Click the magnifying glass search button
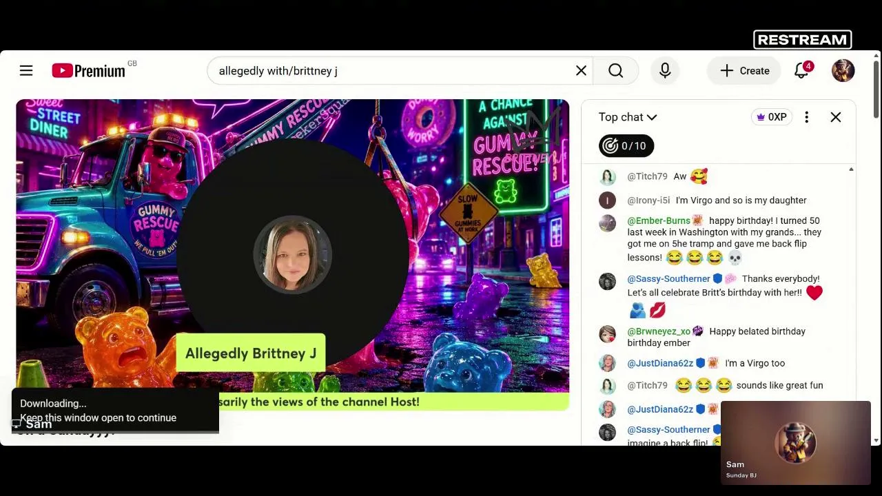 click(615, 70)
